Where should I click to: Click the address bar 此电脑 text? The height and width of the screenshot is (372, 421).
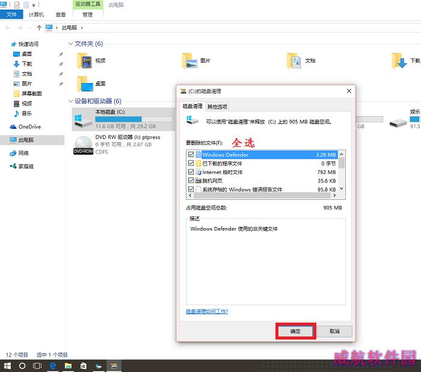[x=69, y=28]
